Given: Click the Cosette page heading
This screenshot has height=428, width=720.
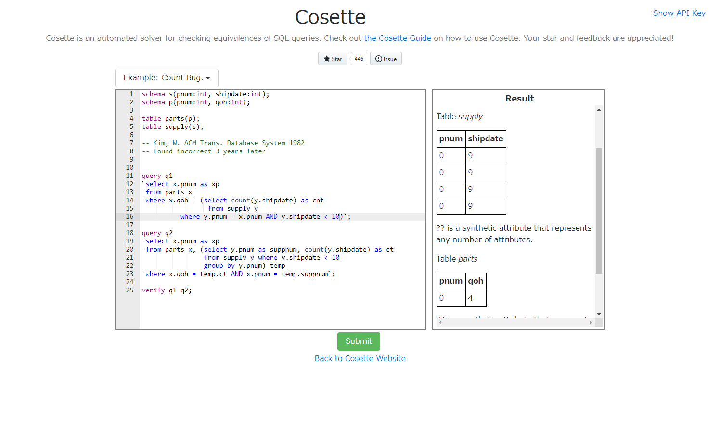Looking at the screenshot, I should (x=330, y=16).
